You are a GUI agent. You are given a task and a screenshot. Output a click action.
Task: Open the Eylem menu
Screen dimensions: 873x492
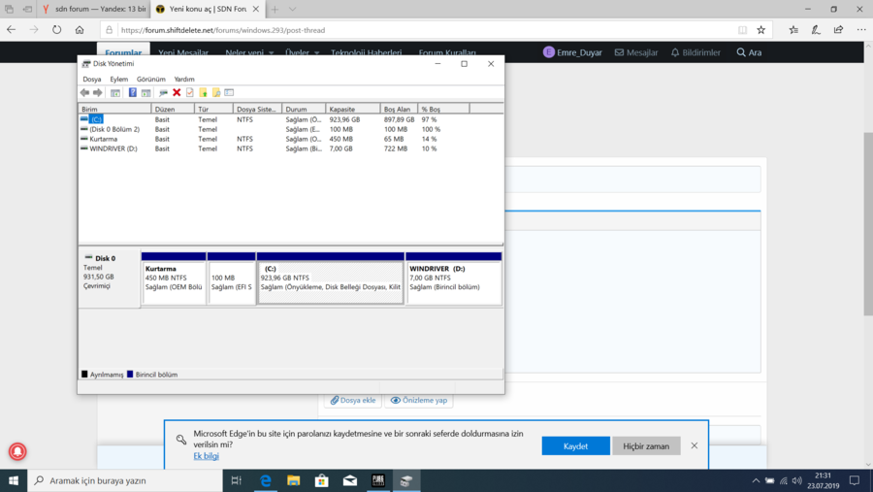point(118,79)
